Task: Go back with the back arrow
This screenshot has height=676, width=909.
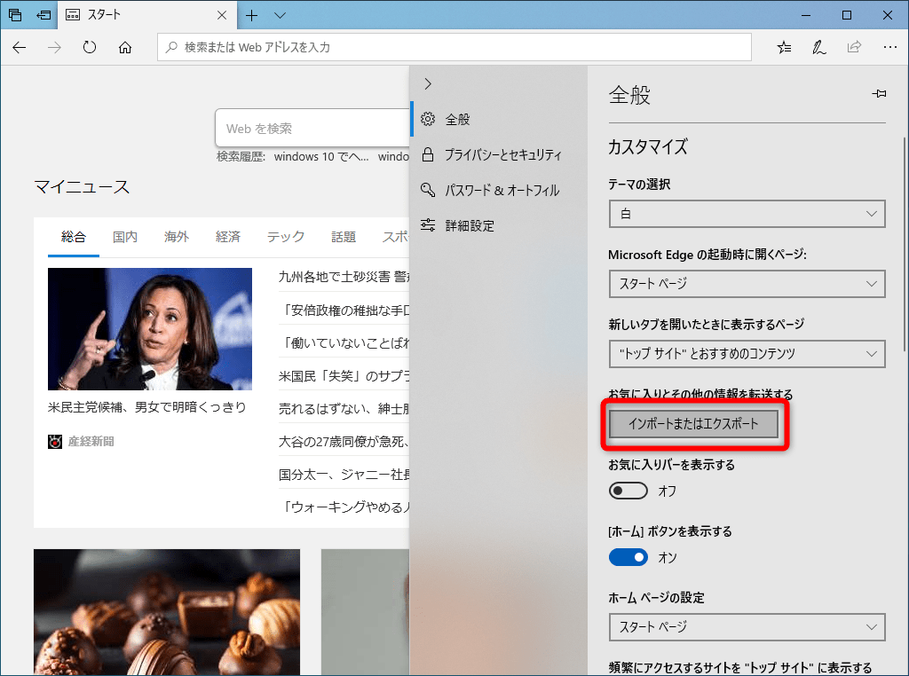Action: click(x=20, y=48)
